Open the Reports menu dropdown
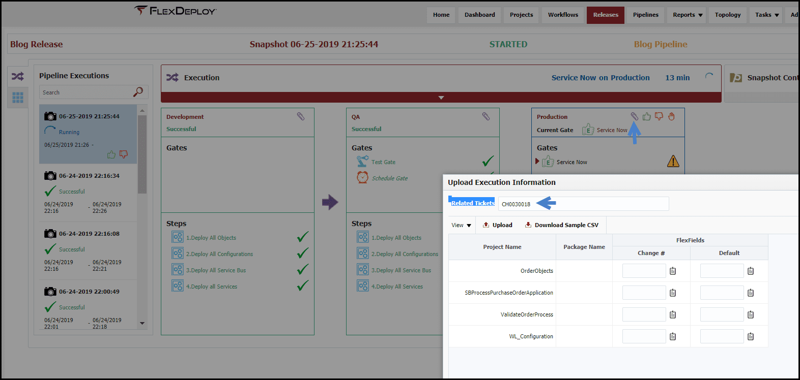Viewport: 800px width, 380px height. tap(688, 15)
